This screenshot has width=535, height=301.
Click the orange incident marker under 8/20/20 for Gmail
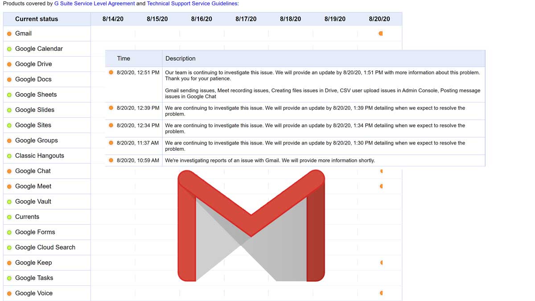tap(380, 33)
